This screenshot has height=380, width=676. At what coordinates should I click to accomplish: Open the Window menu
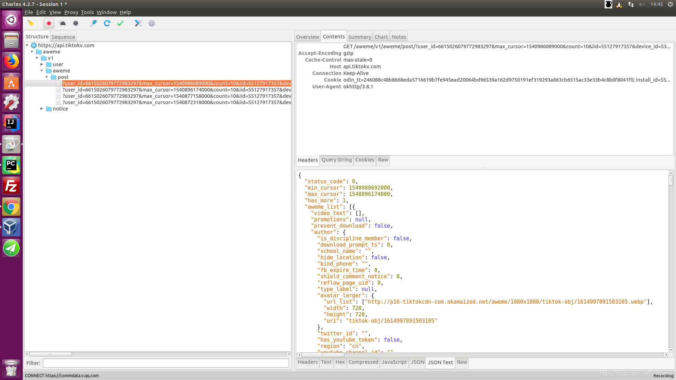click(x=107, y=12)
